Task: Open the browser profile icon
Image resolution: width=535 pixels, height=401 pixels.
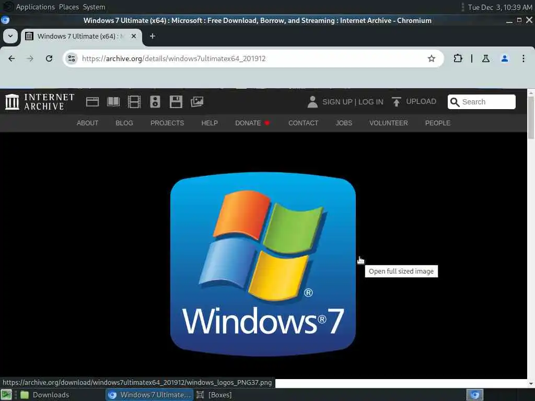Action: tap(505, 58)
